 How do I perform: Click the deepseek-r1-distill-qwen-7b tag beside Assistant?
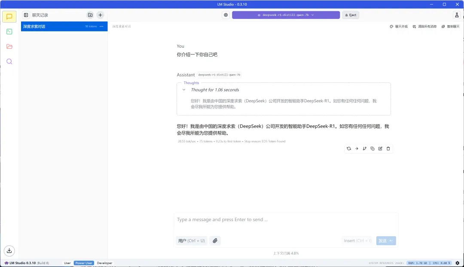[x=219, y=75]
